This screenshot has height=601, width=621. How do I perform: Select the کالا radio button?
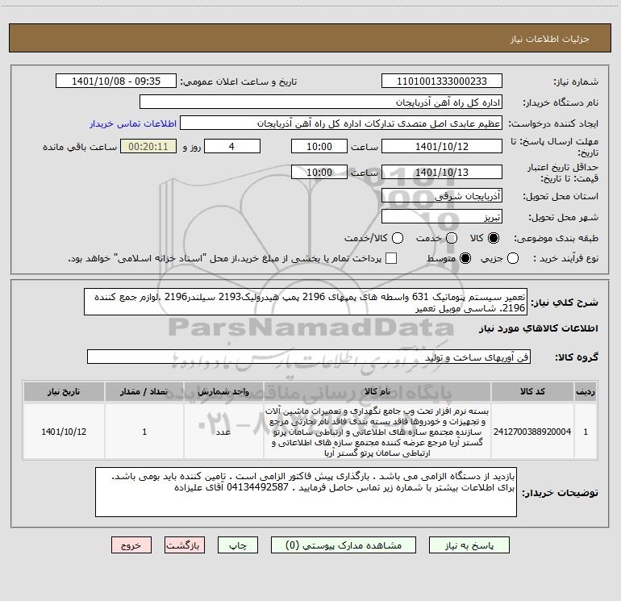point(494,238)
